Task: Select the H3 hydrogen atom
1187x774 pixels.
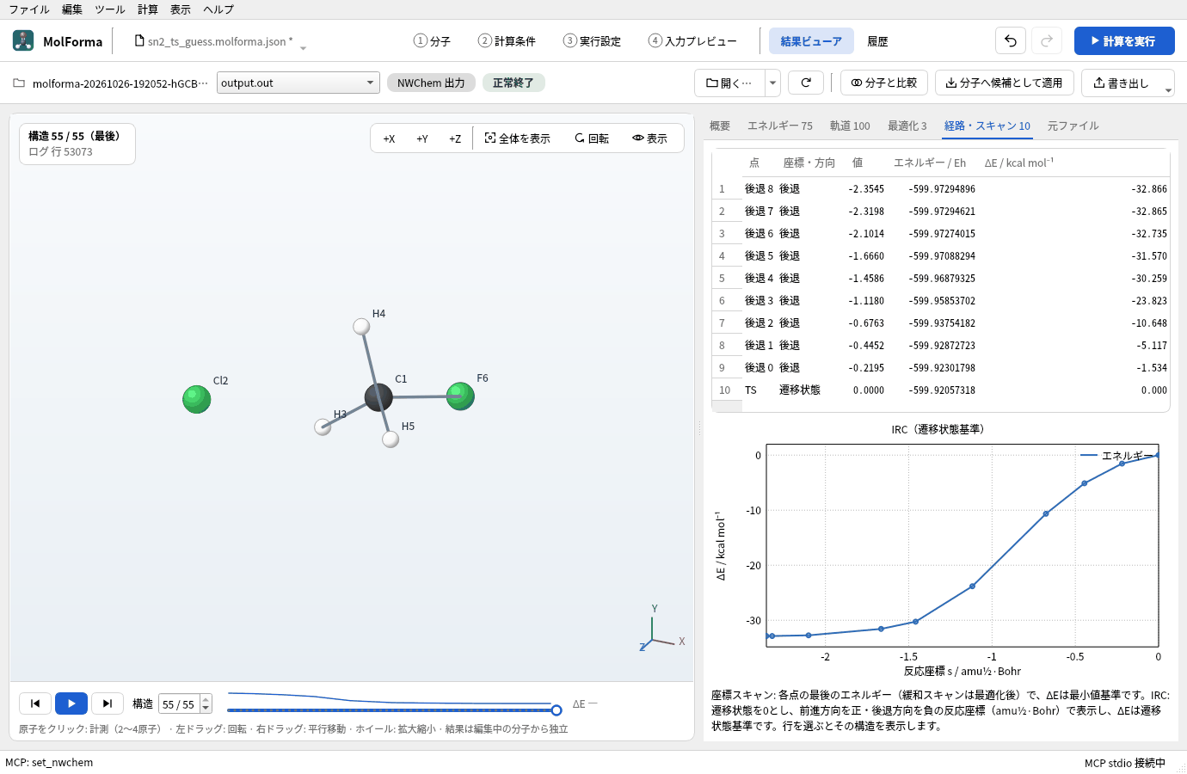Action: [x=323, y=427]
